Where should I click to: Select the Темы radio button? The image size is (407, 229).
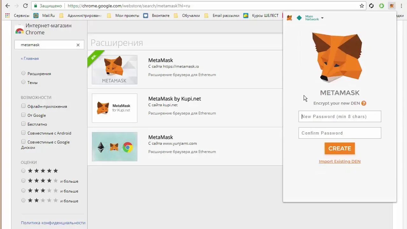23,82
